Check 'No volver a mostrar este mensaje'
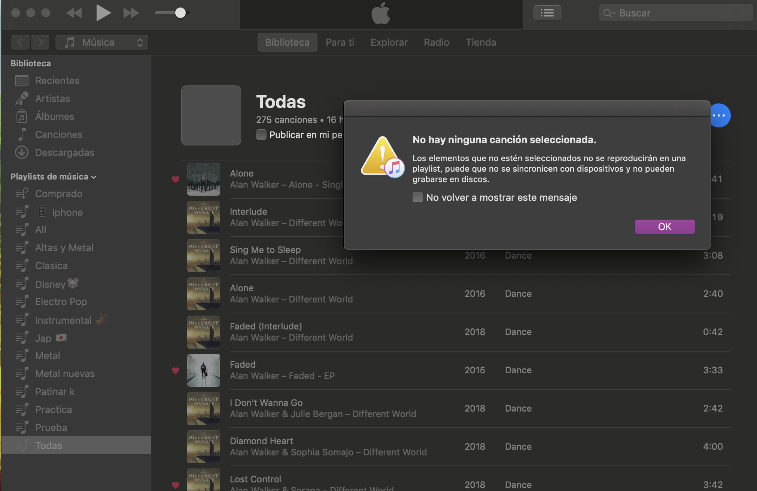 (418, 197)
